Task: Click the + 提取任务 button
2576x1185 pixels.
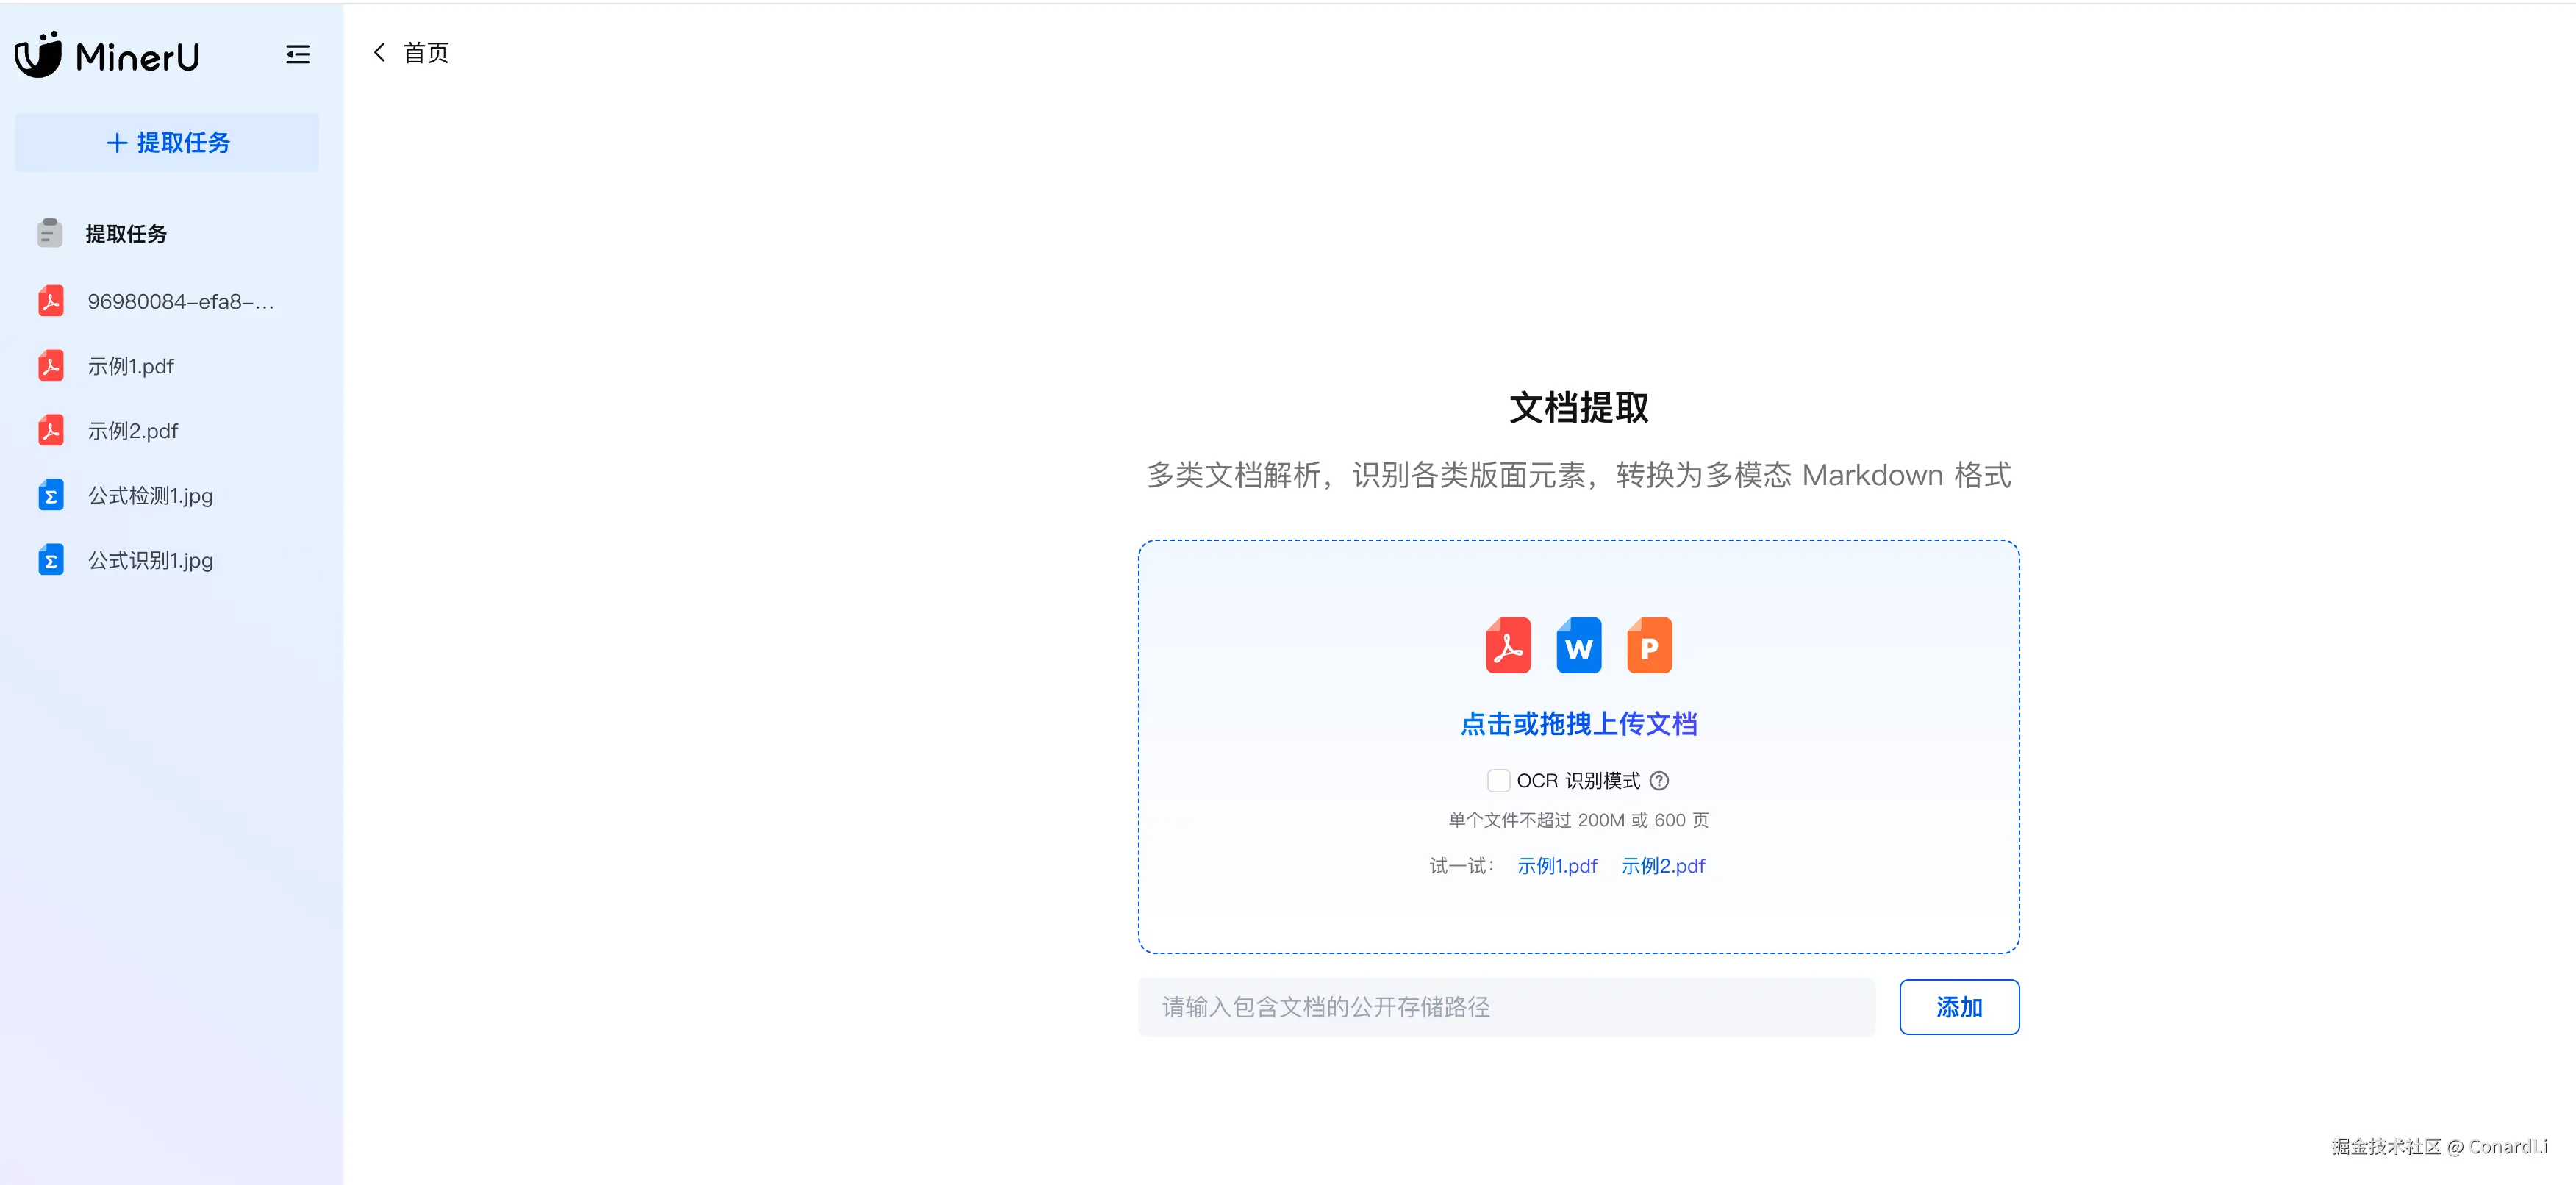Action: coord(167,143)
